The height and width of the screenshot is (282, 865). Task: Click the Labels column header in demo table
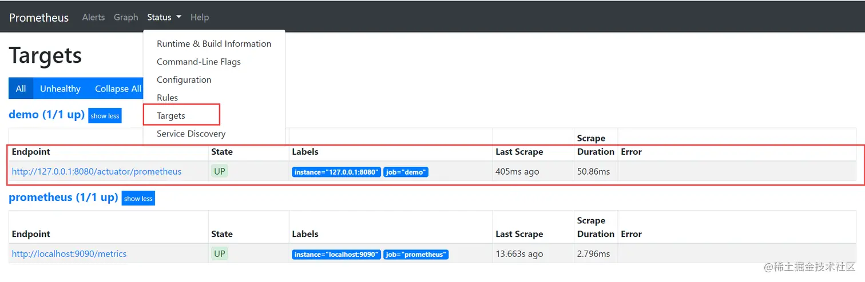coord(305,152)
